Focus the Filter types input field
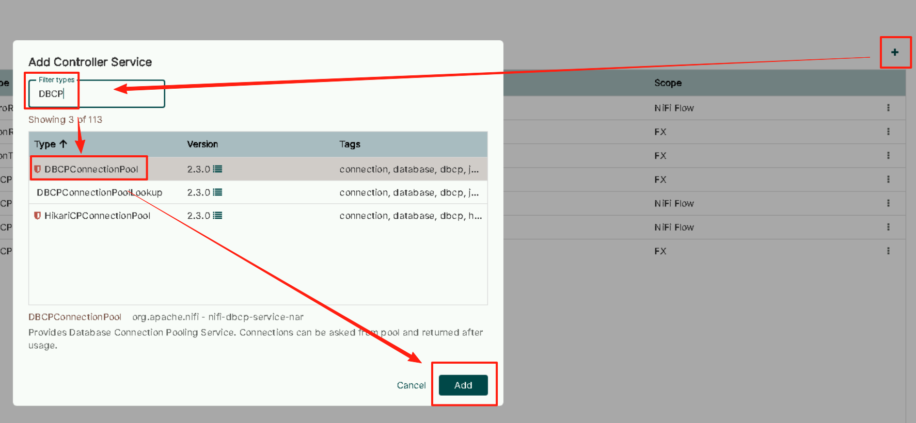This screenshot has width=916, height=423. click(97, 94)
